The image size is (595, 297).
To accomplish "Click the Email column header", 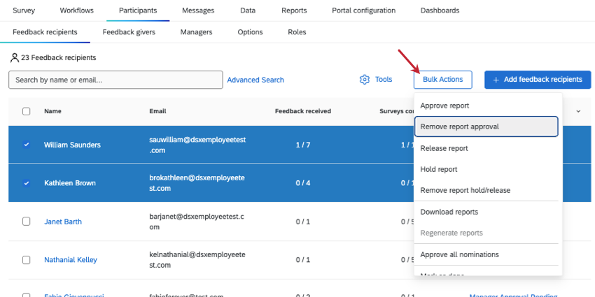I will coord(158,111).
